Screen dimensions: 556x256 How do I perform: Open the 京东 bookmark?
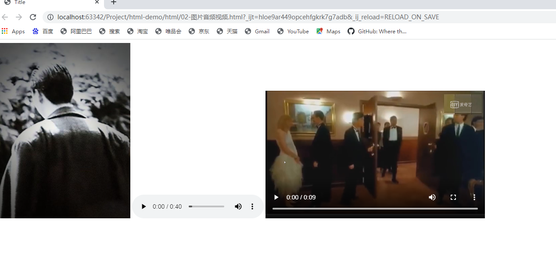tap(199, 31)
